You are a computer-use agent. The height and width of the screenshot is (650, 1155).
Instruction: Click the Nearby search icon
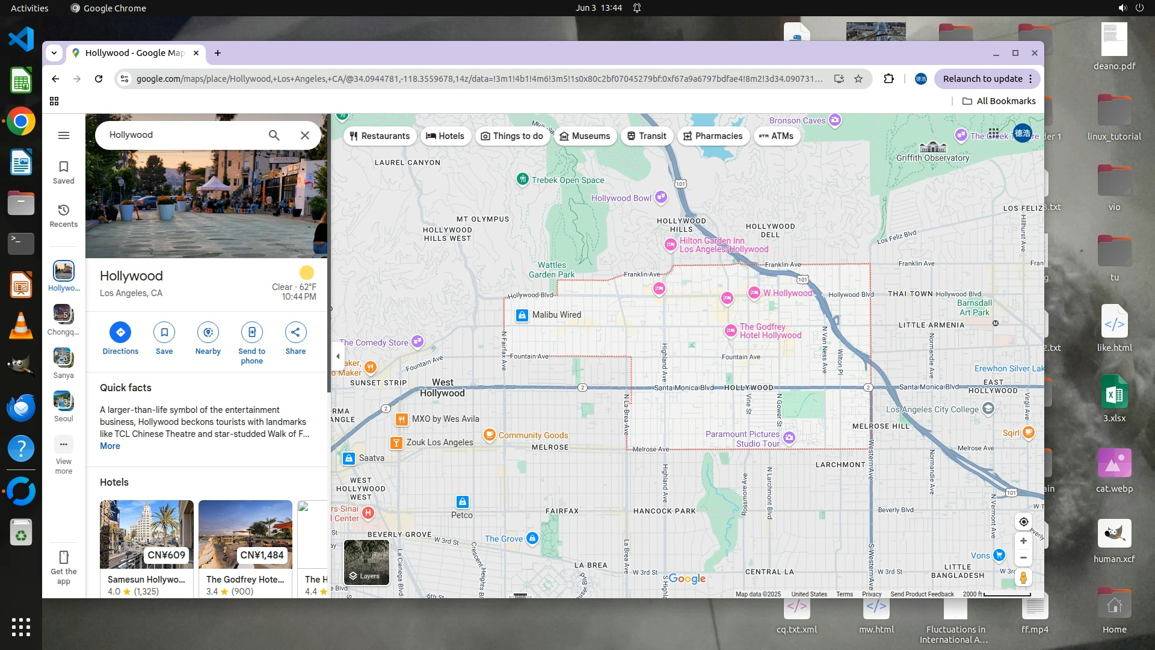pyautogui.click(x=208, y=332)
